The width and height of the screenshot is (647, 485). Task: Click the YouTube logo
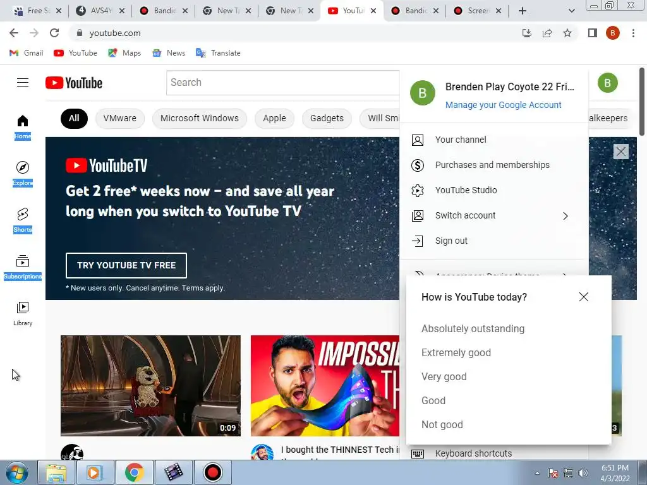(x=74, y=83)
